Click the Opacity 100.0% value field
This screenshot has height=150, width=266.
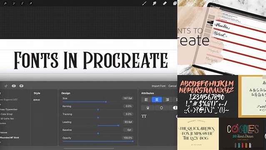[128, 138]
